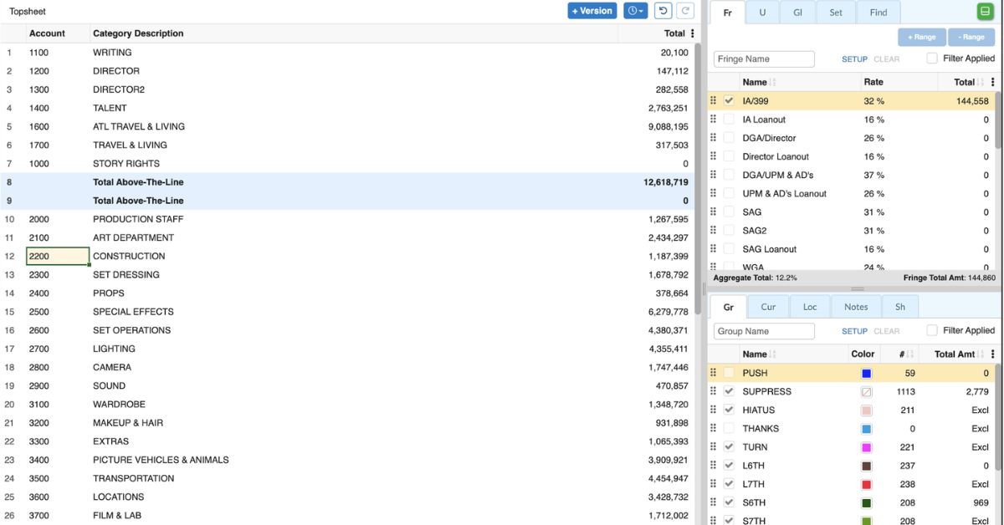Sort groups by the # column sort icon
This screenshot has width=1004, height=525.
click(911, 354)
